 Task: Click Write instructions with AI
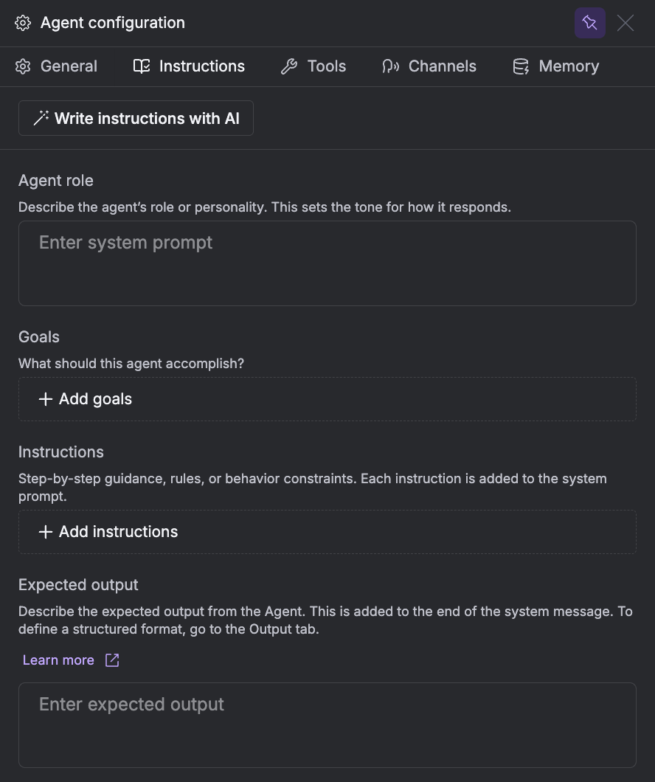(x=136, y=118)
